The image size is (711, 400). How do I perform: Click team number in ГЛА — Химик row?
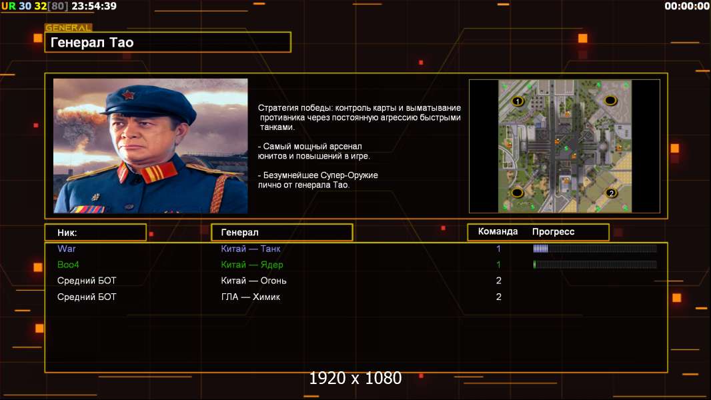tap(498, 297)
